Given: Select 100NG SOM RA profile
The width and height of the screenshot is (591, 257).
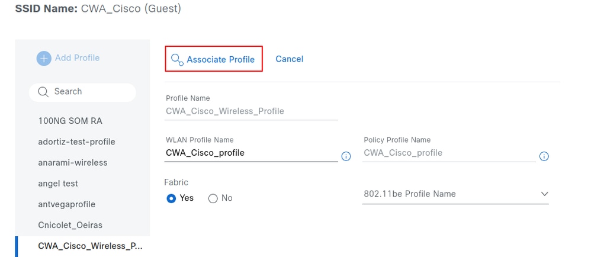Looking at the screenshot, I should 70,121.
